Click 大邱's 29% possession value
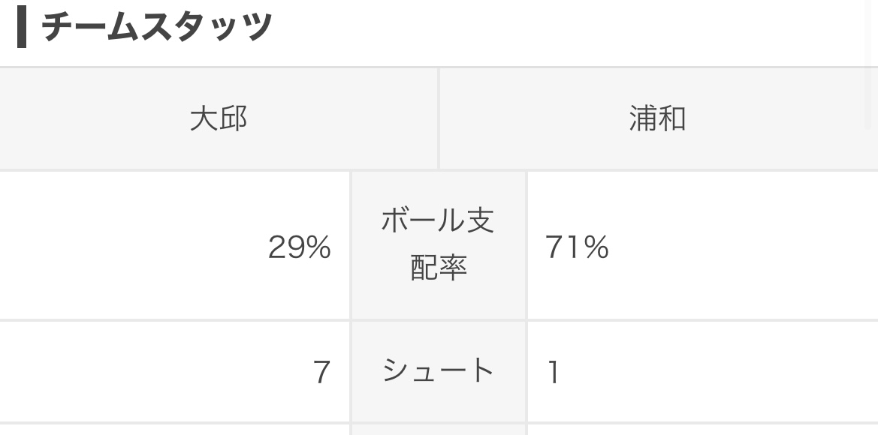Screen dimensions: 878x435 pyautogui.click(x=299, y=247)
